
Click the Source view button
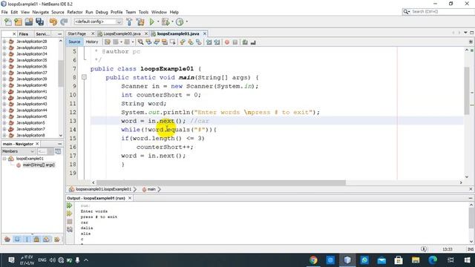coord(74,42)
